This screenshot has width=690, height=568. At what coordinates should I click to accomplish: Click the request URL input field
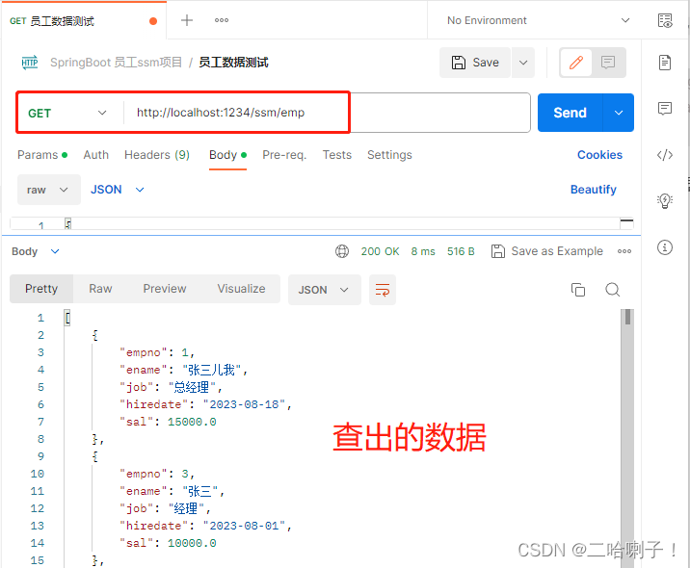coord(326,113)
